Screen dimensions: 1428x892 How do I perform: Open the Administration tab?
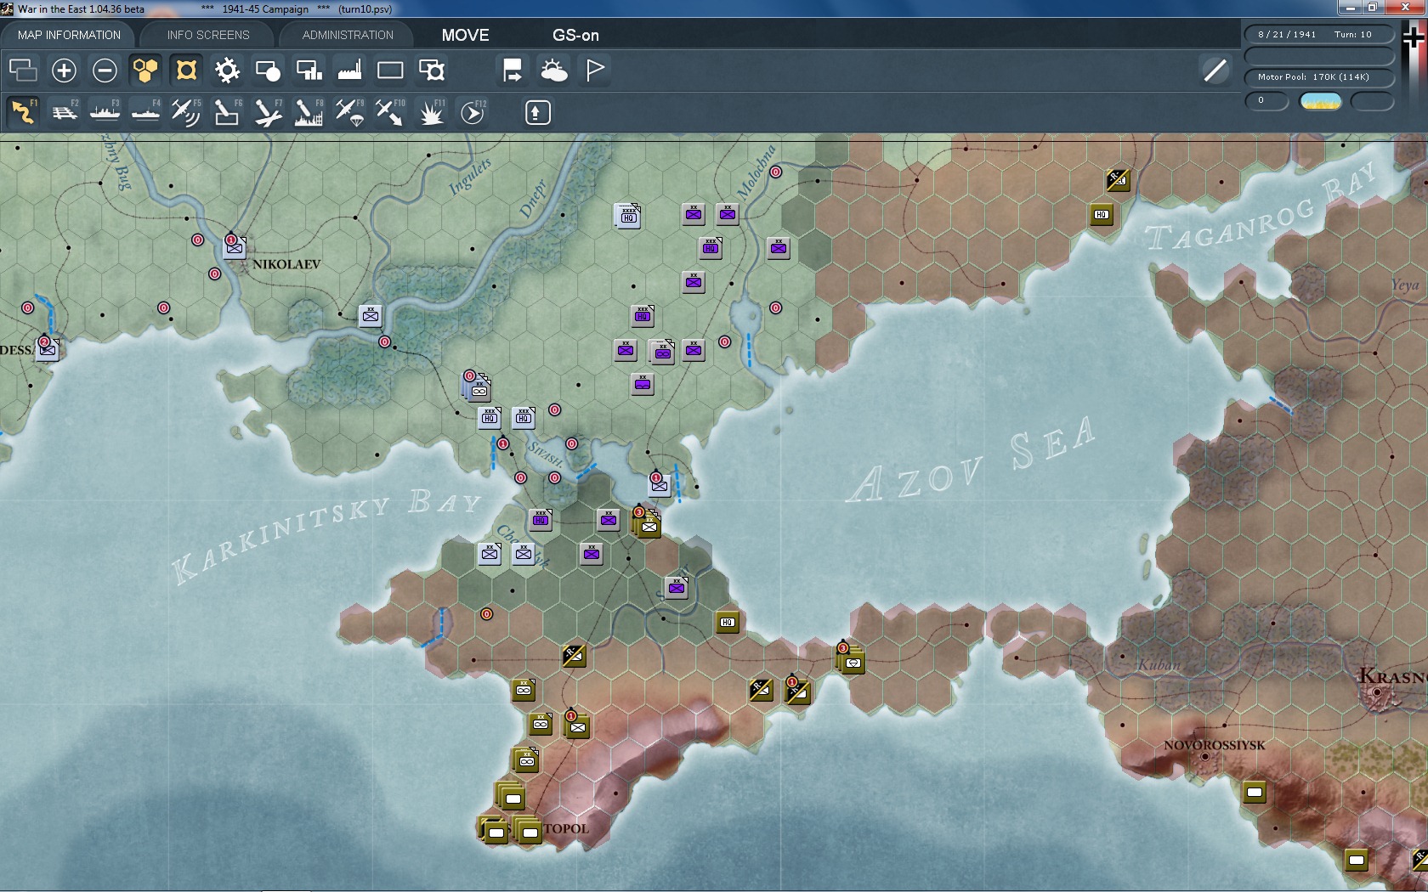(x=348, y=35)
